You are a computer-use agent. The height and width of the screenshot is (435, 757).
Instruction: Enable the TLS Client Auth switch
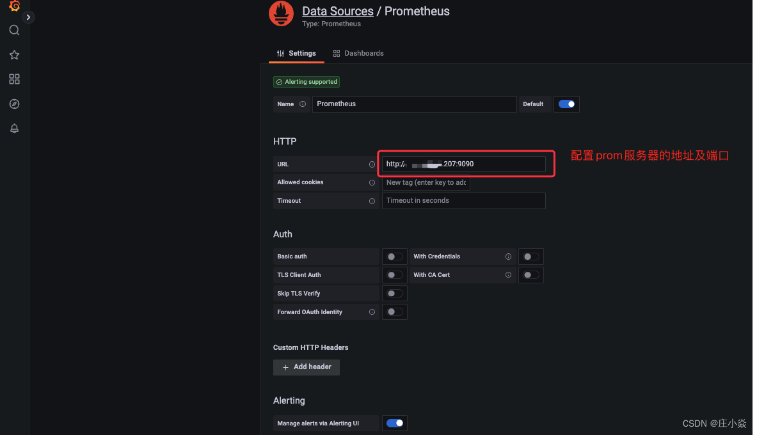394,275
